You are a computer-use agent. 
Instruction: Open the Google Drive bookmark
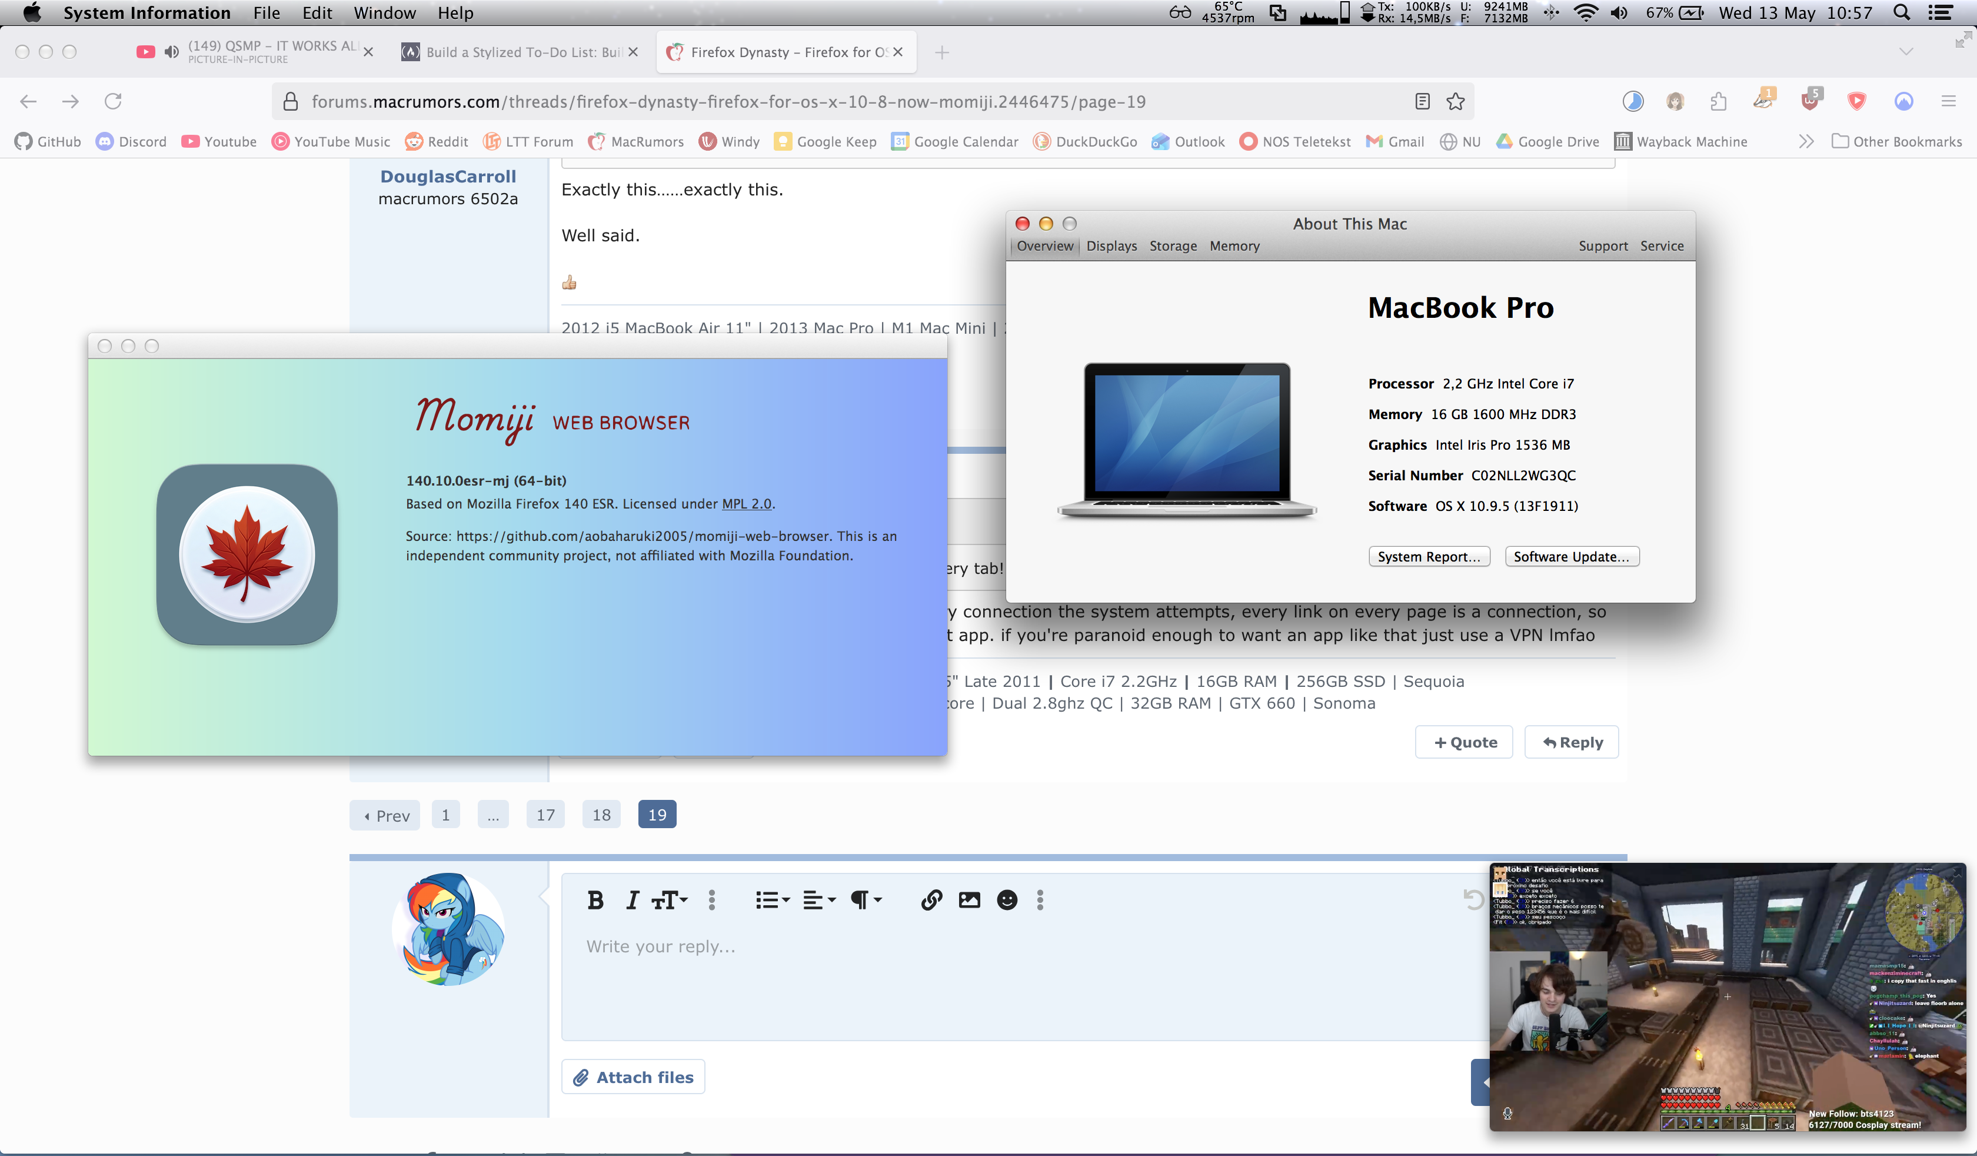(1548, 141)
